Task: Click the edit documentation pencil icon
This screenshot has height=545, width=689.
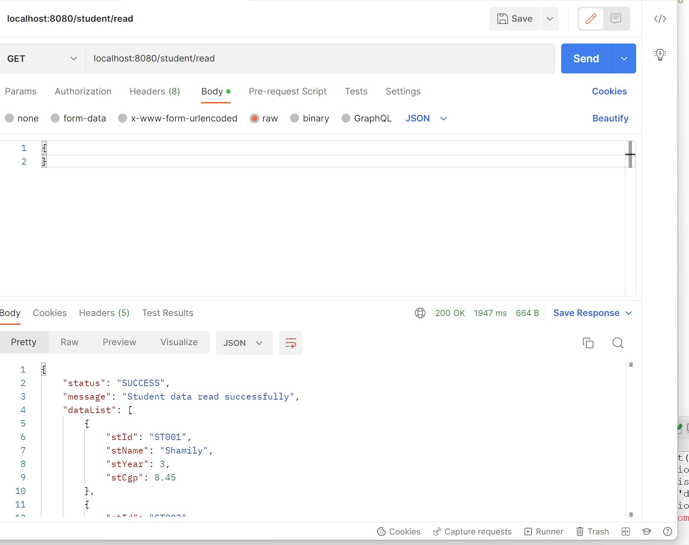Action: click(591, 18)
